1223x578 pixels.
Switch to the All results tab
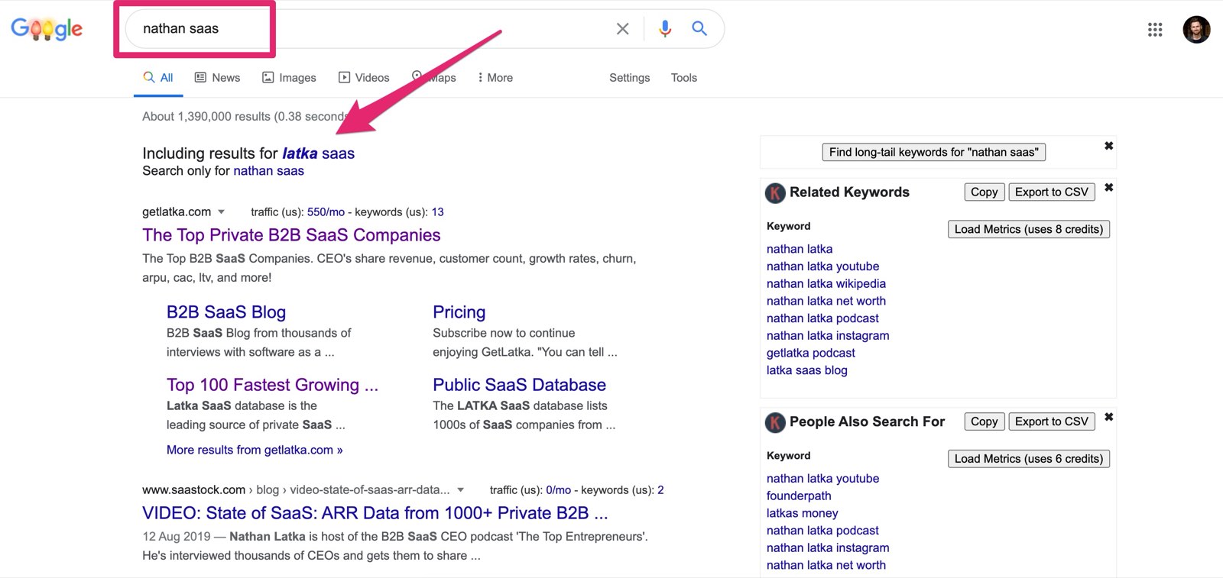tap(158, 78)
